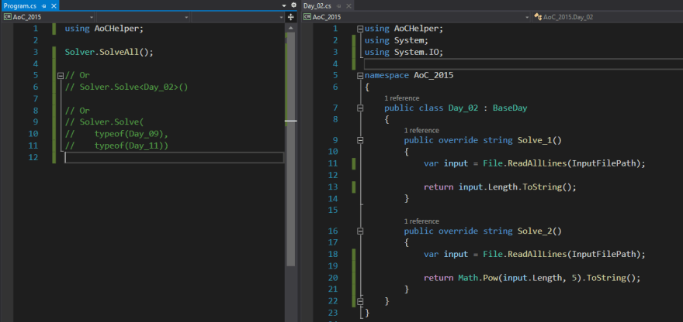Open the empty members dropdown in Program.cs editor

238,17
